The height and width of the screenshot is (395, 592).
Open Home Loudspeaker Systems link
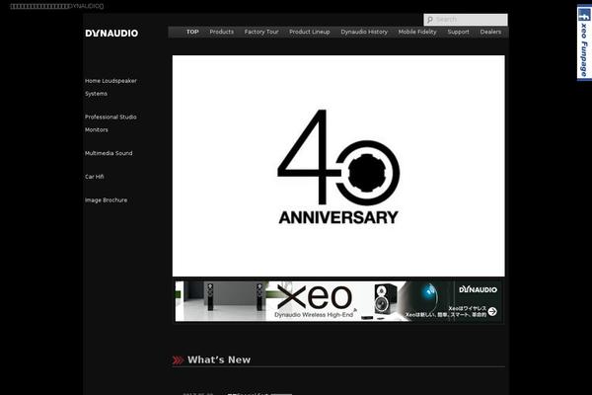click(x=111, y=87)
